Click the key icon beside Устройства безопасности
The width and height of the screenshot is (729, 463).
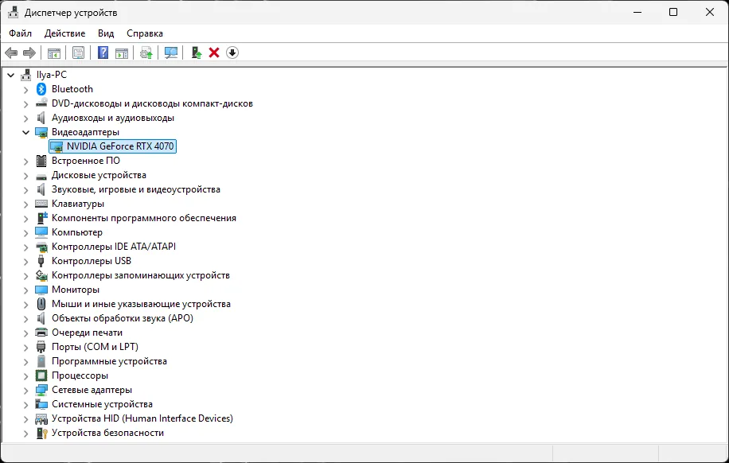point(41,433)
